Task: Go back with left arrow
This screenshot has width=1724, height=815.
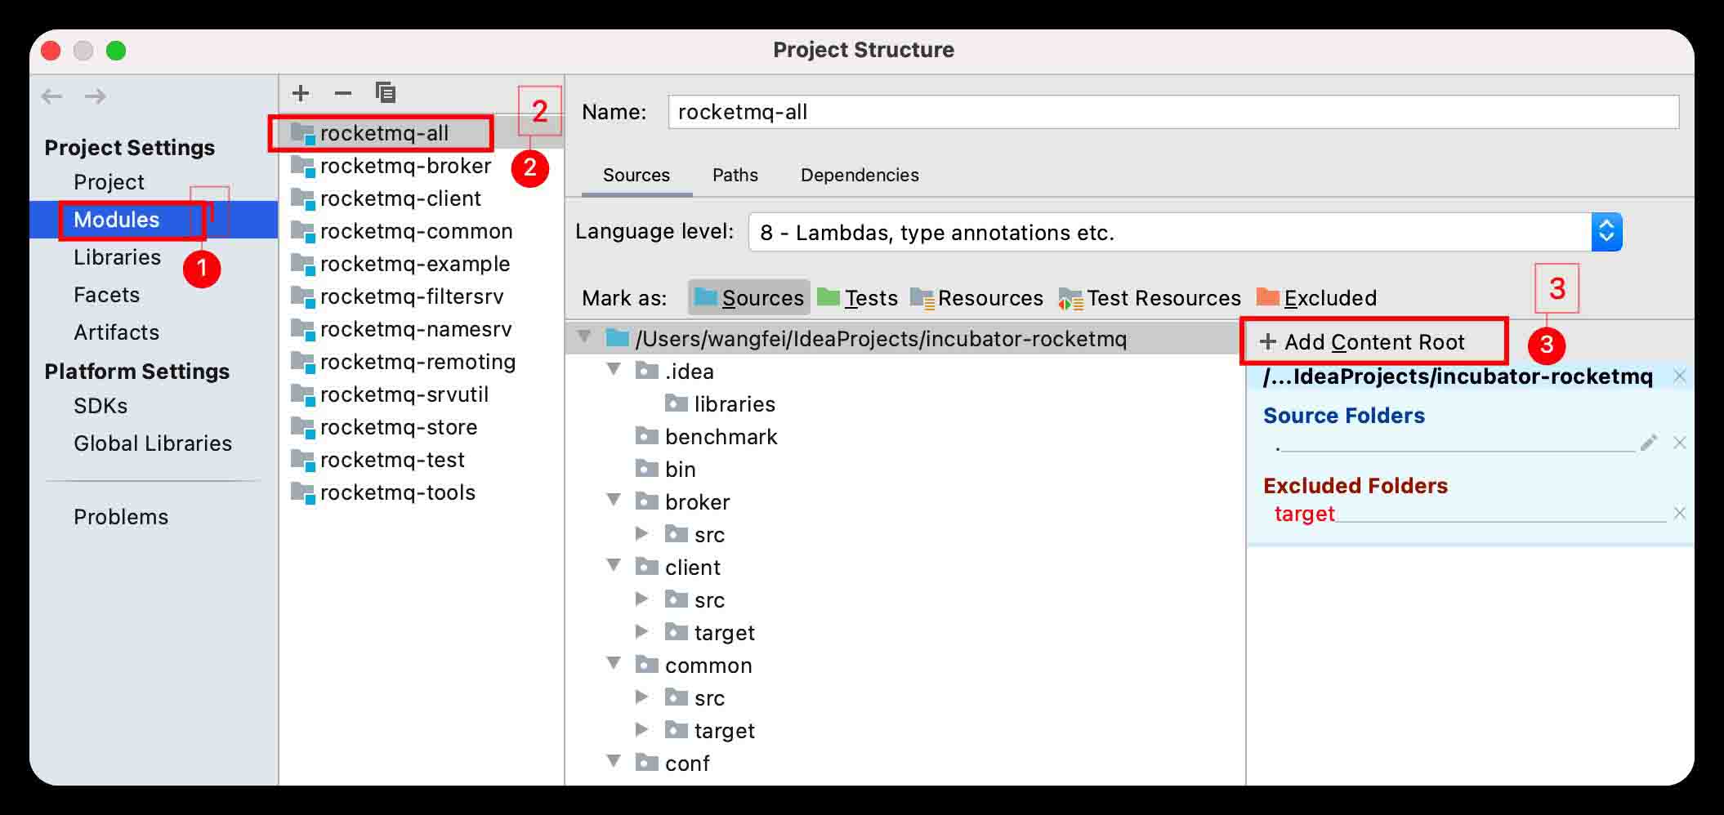Action: [x=52, y=96]
